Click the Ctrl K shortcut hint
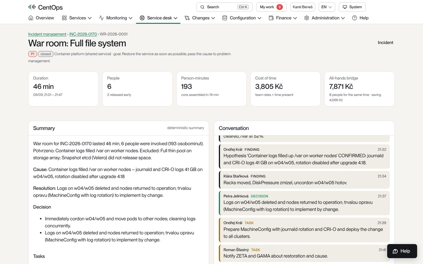 [243, 7]
